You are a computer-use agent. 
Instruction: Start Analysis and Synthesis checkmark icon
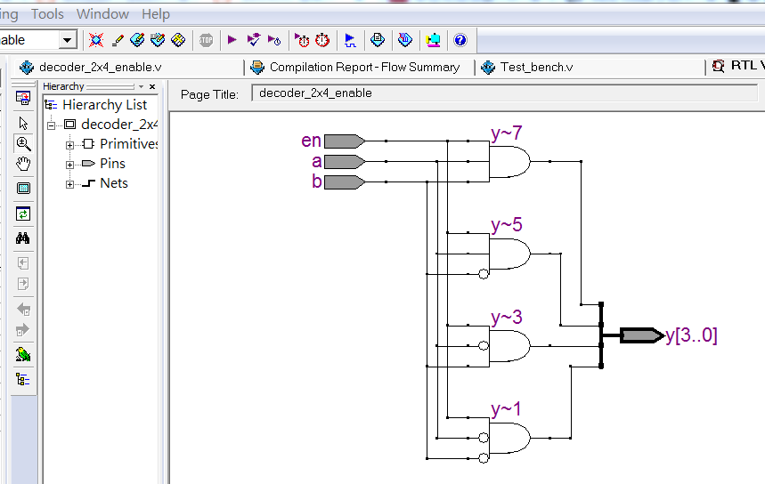tap(254, 40)
